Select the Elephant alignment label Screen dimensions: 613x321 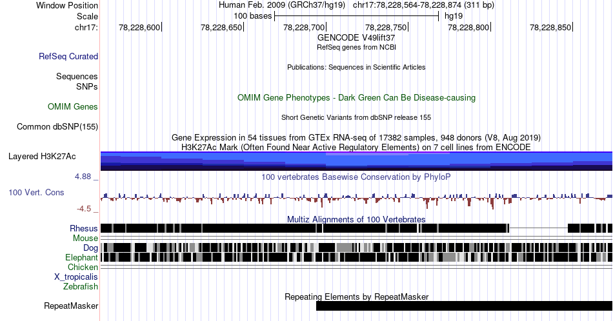coord(81,257)
